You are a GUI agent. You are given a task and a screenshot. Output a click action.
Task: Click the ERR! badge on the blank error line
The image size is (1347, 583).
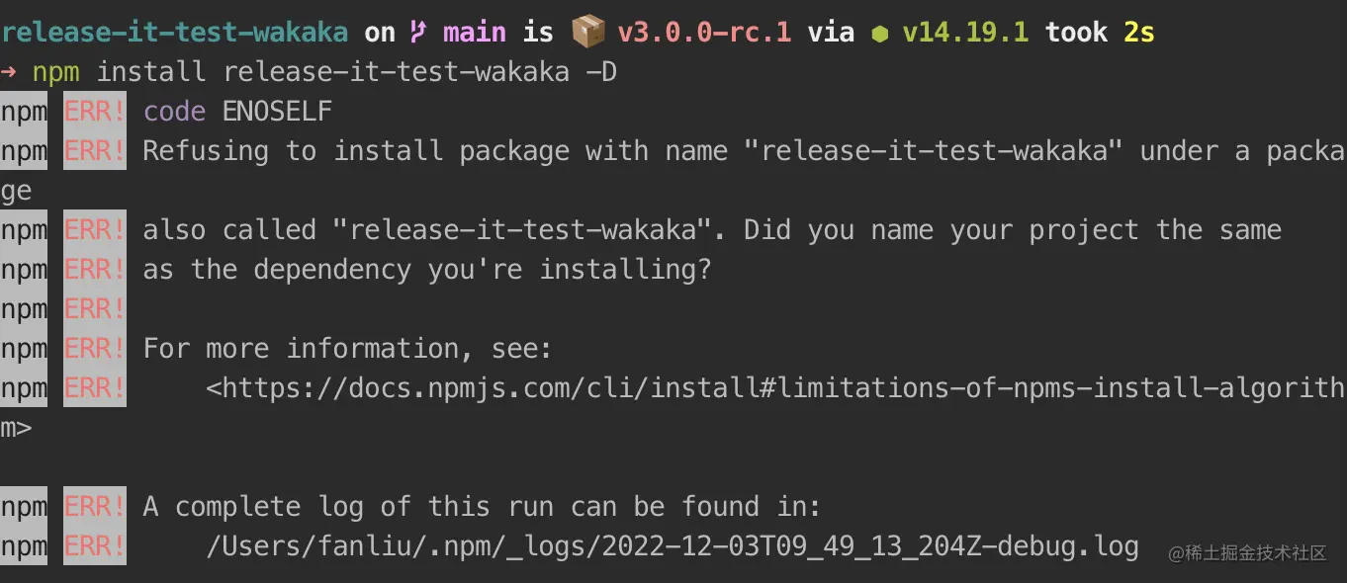95,309
